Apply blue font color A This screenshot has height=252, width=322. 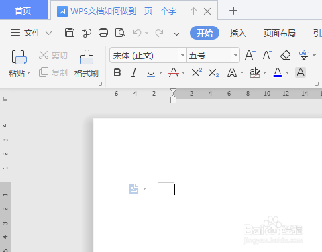[x=278, y=72]
